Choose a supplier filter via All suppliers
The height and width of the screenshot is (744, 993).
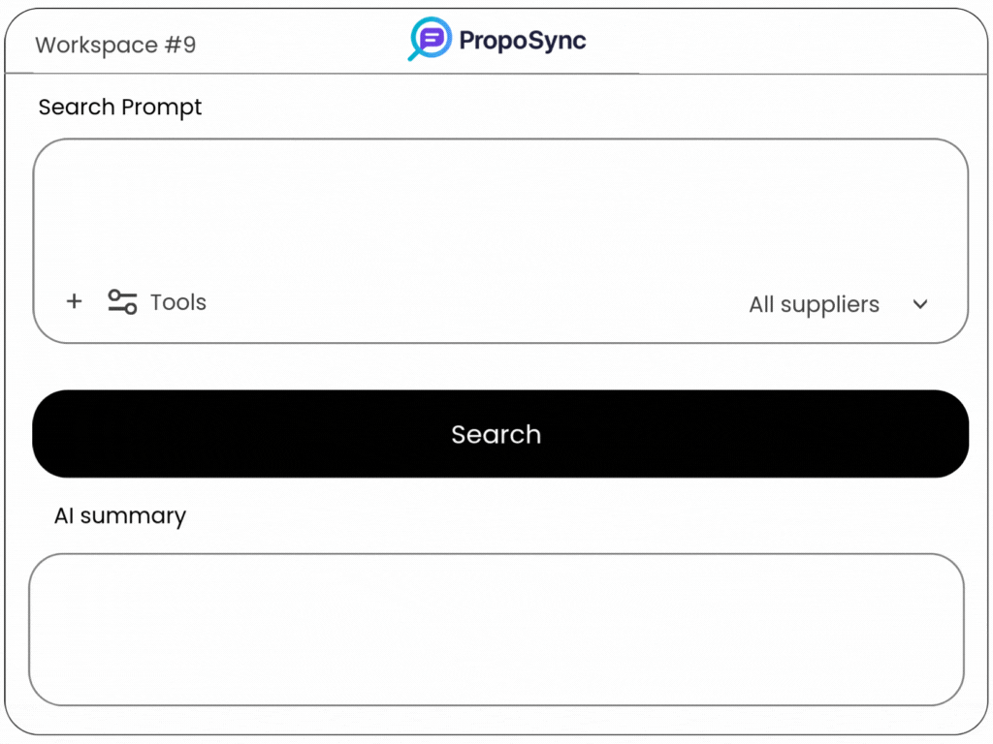point(814,304)
